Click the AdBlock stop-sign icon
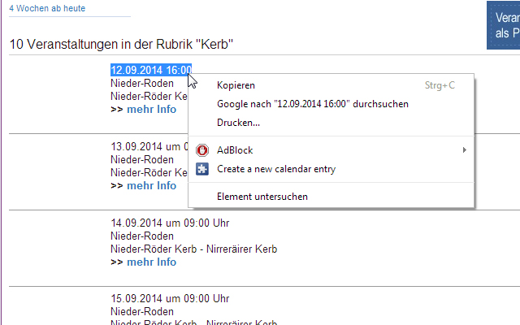Screen dimensions: 520x325 tap(202, 149)
